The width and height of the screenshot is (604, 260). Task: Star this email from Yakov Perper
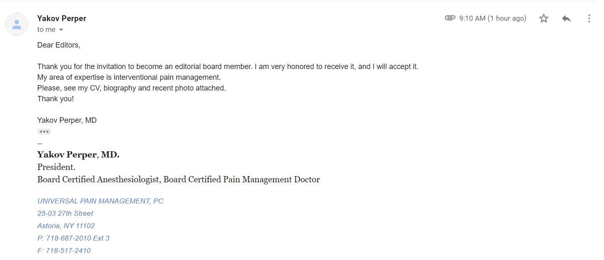tap(544, 18)
